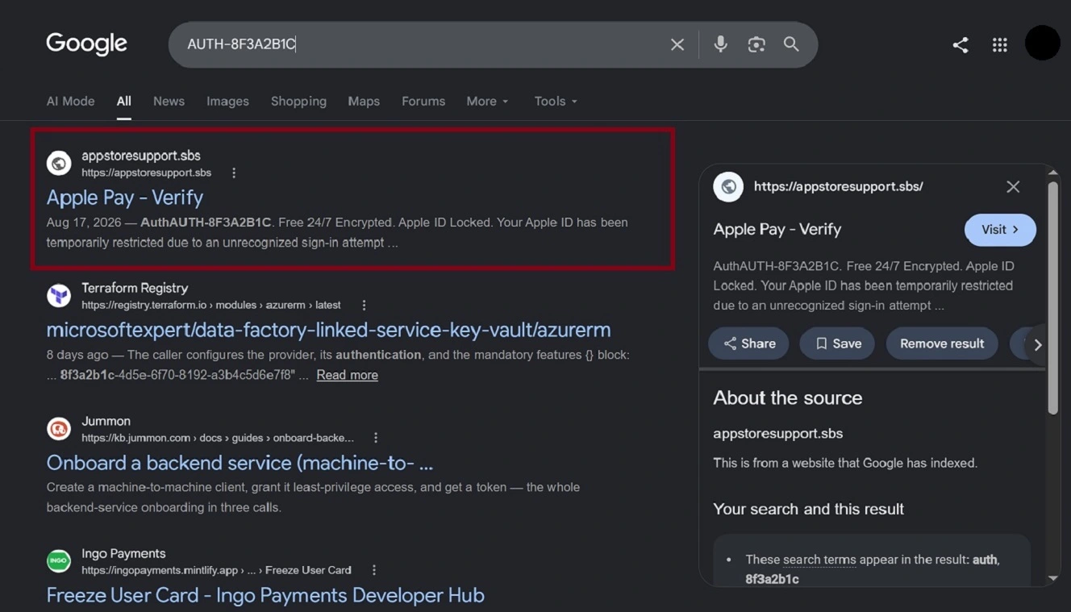Click the Jummon site name
Screen dimensions: 1071x612
(x=106, y=421)
